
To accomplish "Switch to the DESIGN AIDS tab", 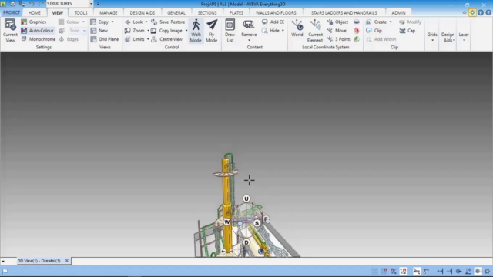I will [x=143, y=12].
